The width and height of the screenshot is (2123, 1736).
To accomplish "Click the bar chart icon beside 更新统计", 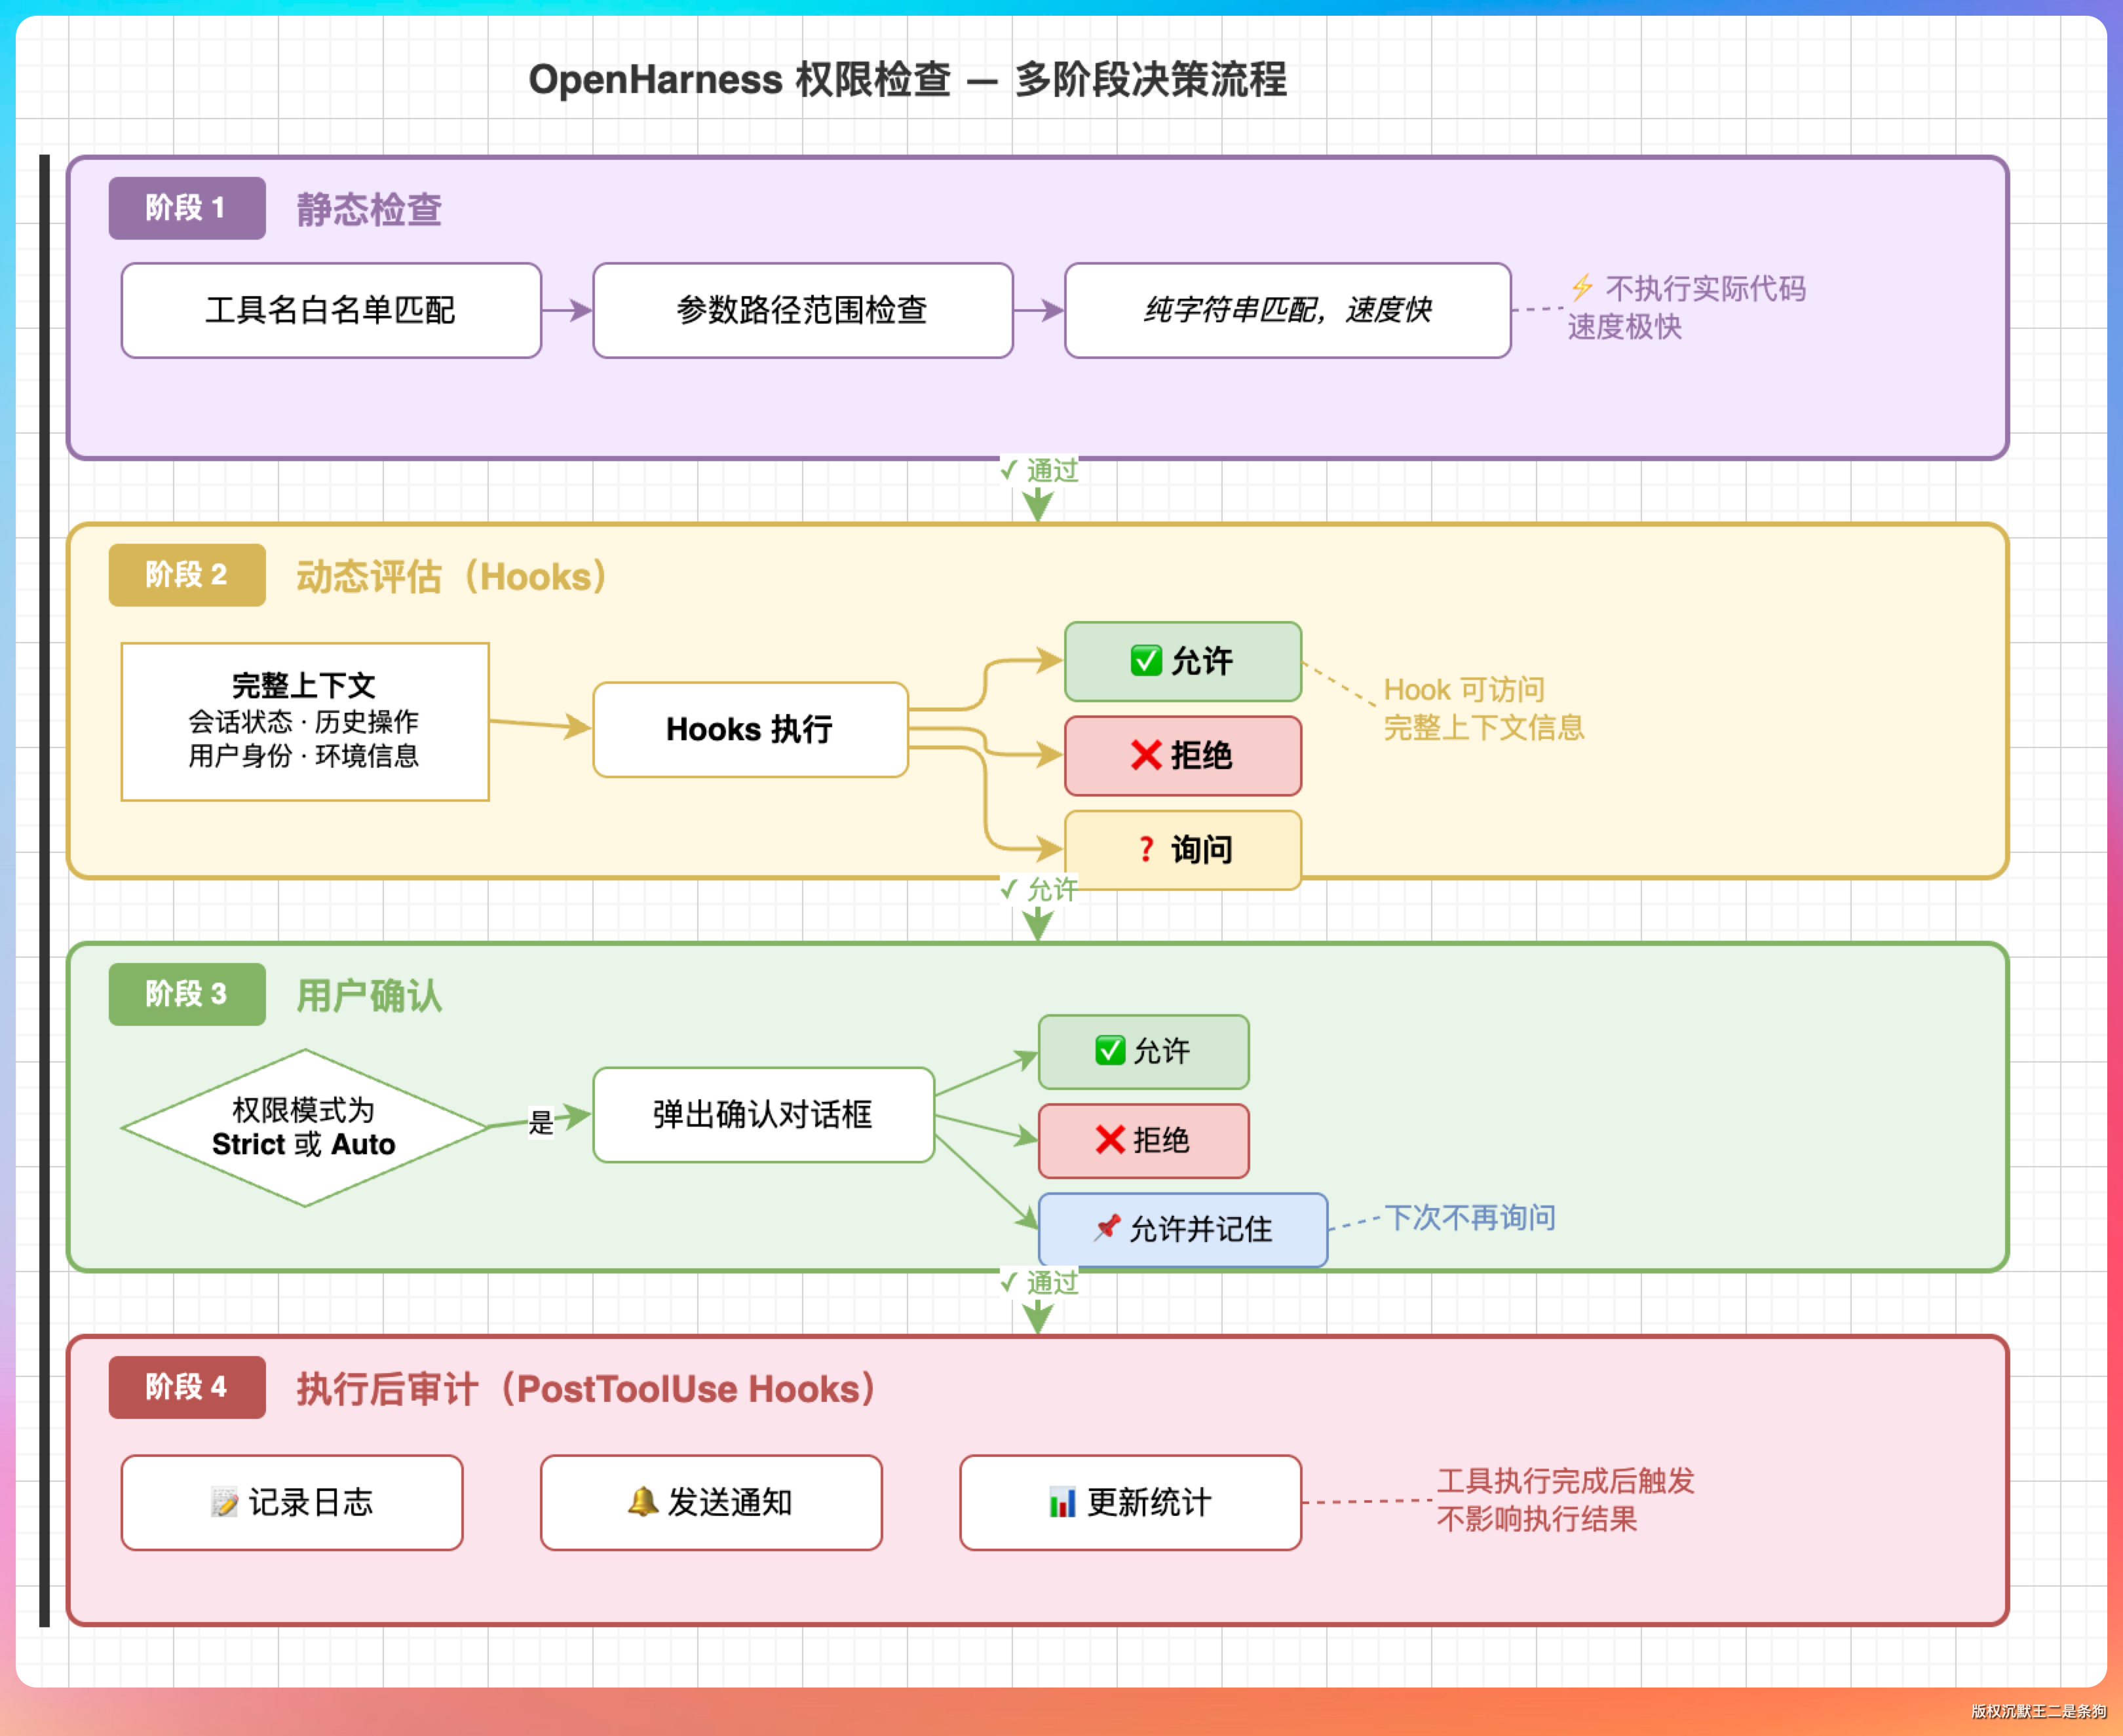I will pyautogui.click(x=1061, y=1501).
